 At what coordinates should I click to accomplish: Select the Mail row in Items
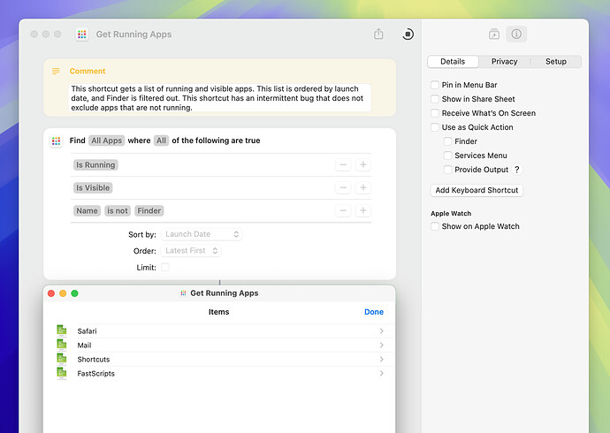coord(220,345)
